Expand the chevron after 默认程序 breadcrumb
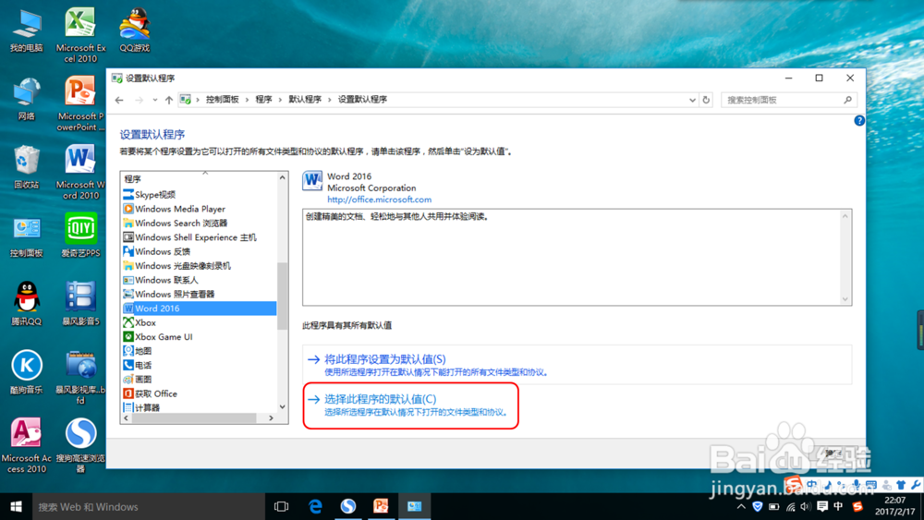The image size is (924, 520). click(x=330, y=100)
